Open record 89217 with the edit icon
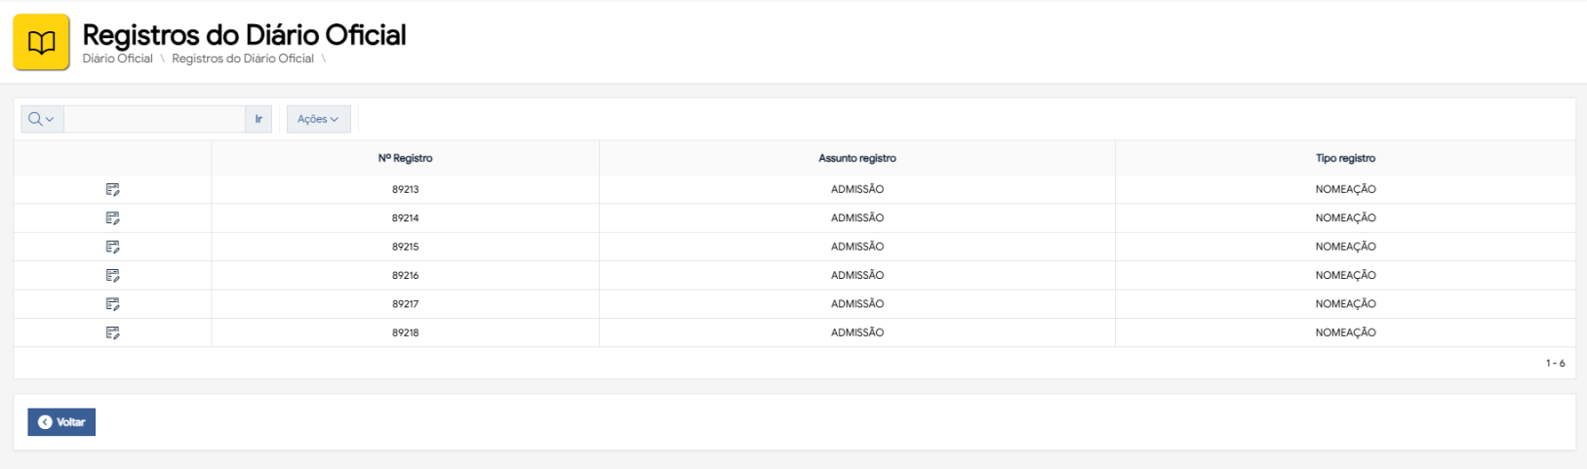This screenshot has height=469, width=1587. coord(112,304)
